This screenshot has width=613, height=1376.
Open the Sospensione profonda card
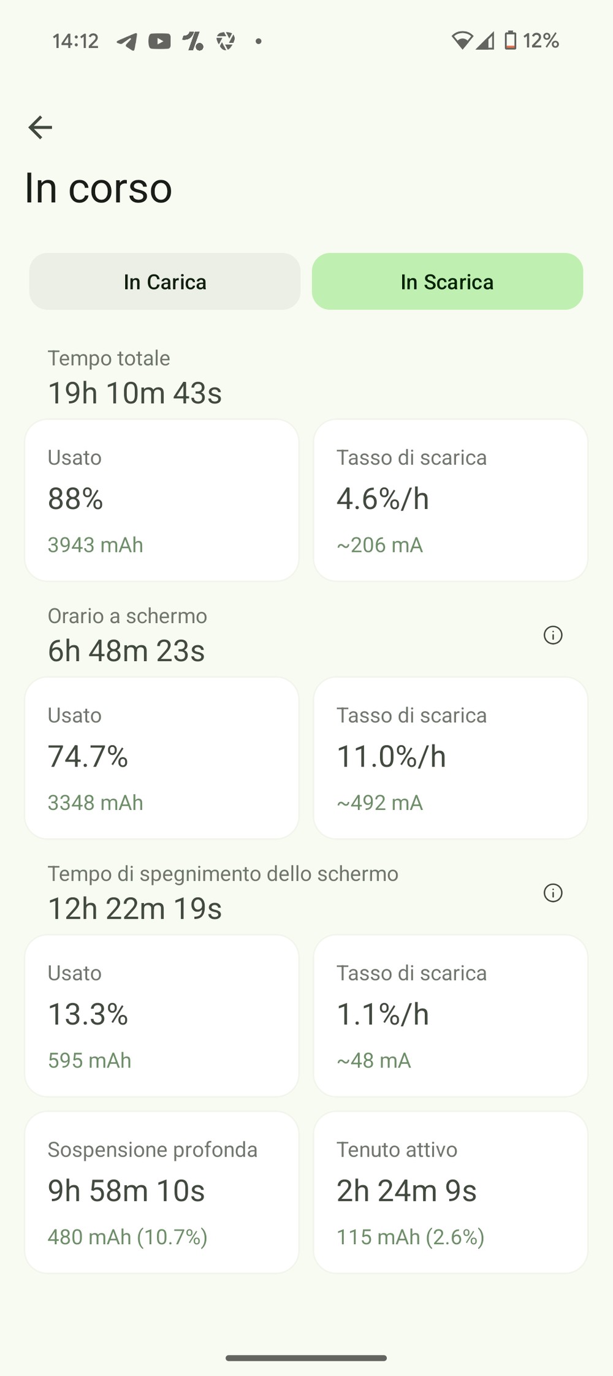pyautogui.click(x=162, y=1192)
